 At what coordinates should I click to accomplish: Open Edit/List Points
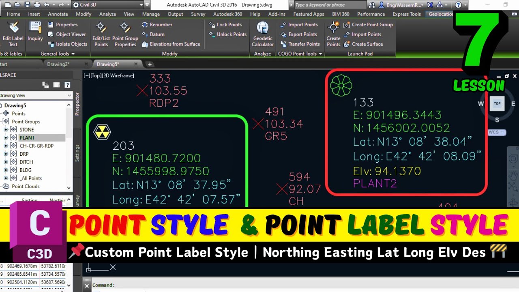101,34
